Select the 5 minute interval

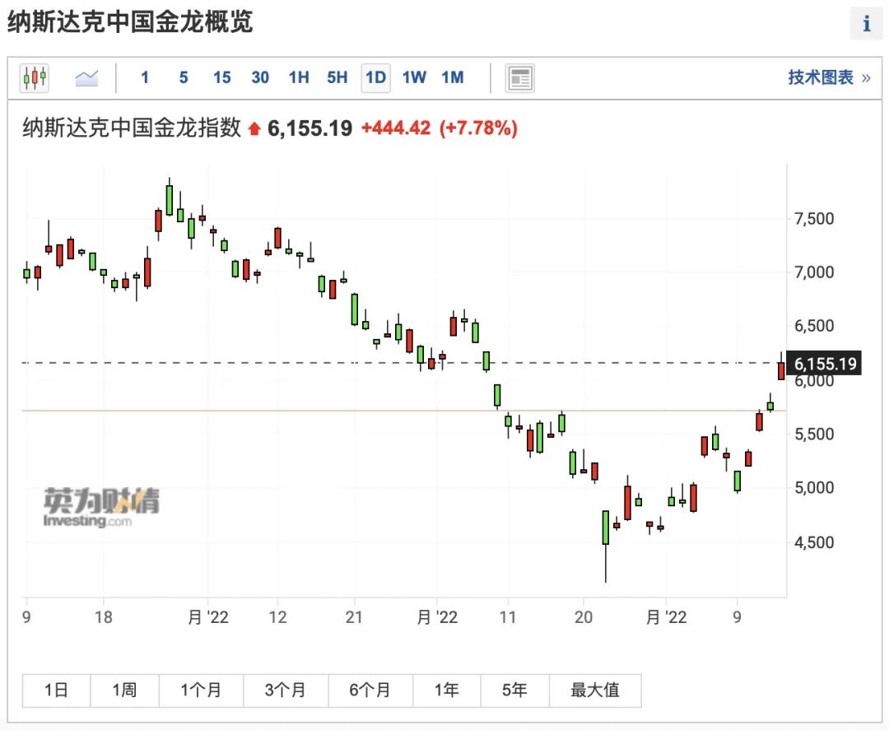tap(184, 77)
